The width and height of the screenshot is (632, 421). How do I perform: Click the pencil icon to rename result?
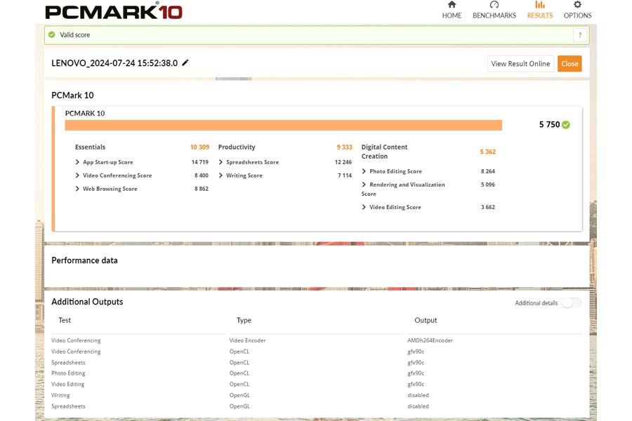tap(185, 63)
